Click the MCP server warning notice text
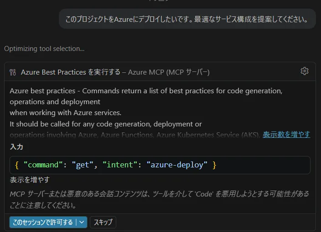Viewport: 321px width, 232px height. (159, 200)
